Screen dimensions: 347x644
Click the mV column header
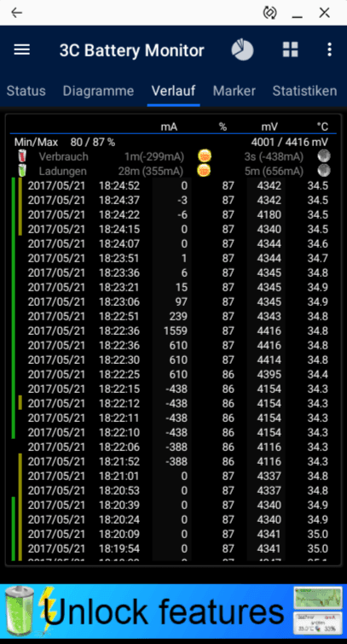coord(269,127)
